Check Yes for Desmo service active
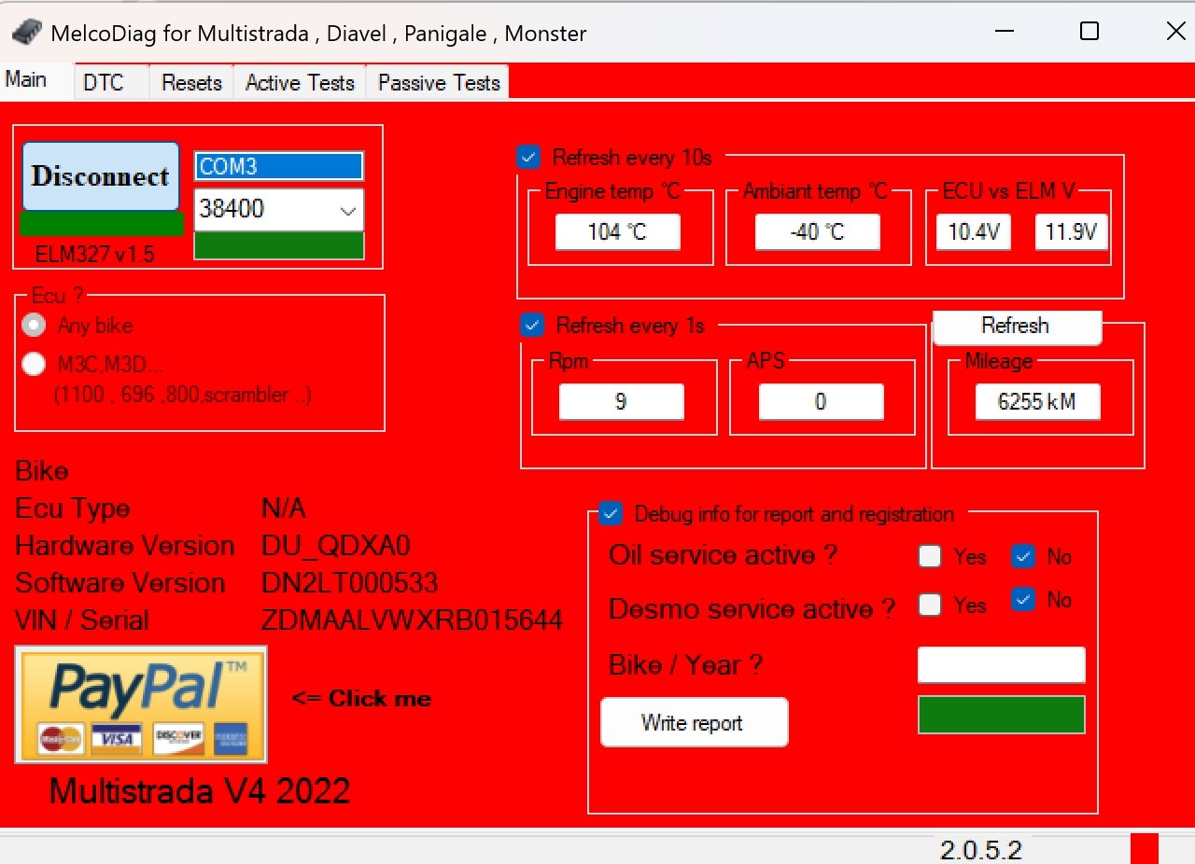 pos(929,604)
